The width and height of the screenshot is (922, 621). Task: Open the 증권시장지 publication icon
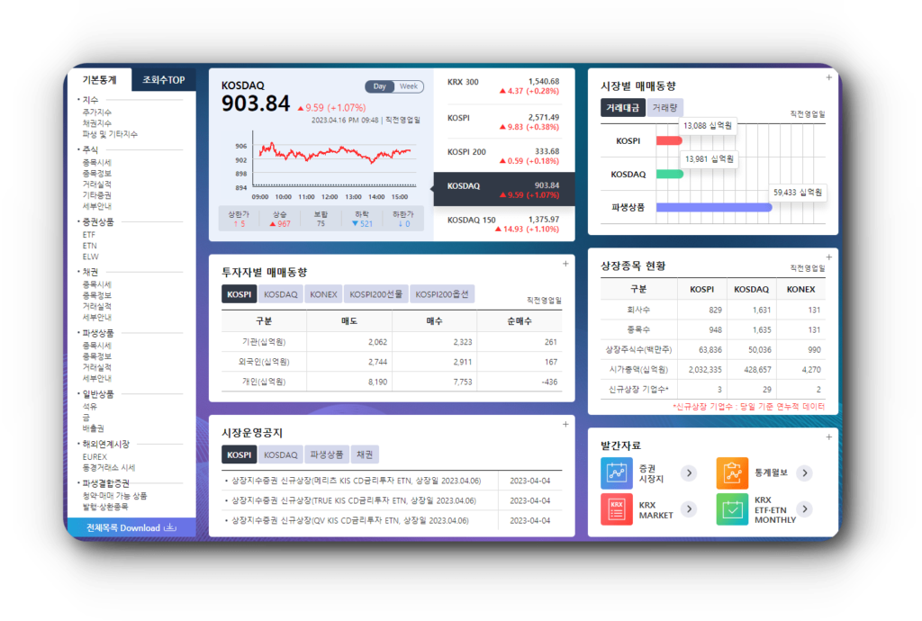pyautogui.click(x=616, y=472)
